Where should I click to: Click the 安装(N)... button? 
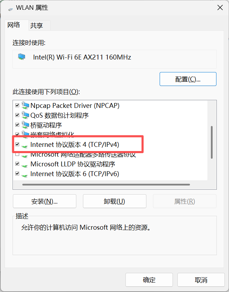[x=45, y=201]
